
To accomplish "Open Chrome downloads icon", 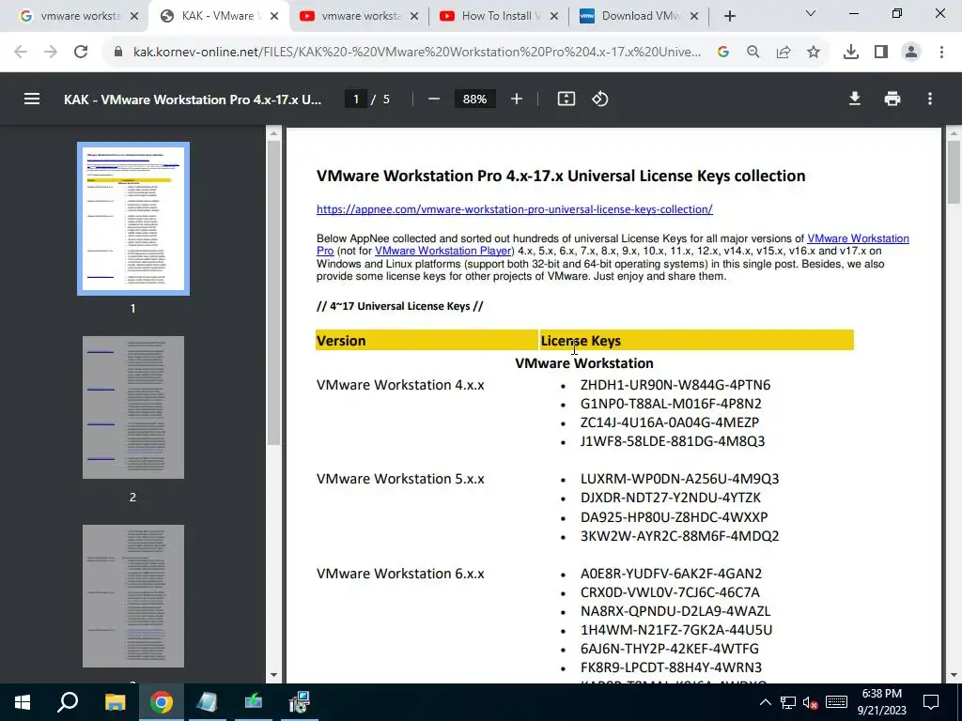I will click(x=851, y=53).
